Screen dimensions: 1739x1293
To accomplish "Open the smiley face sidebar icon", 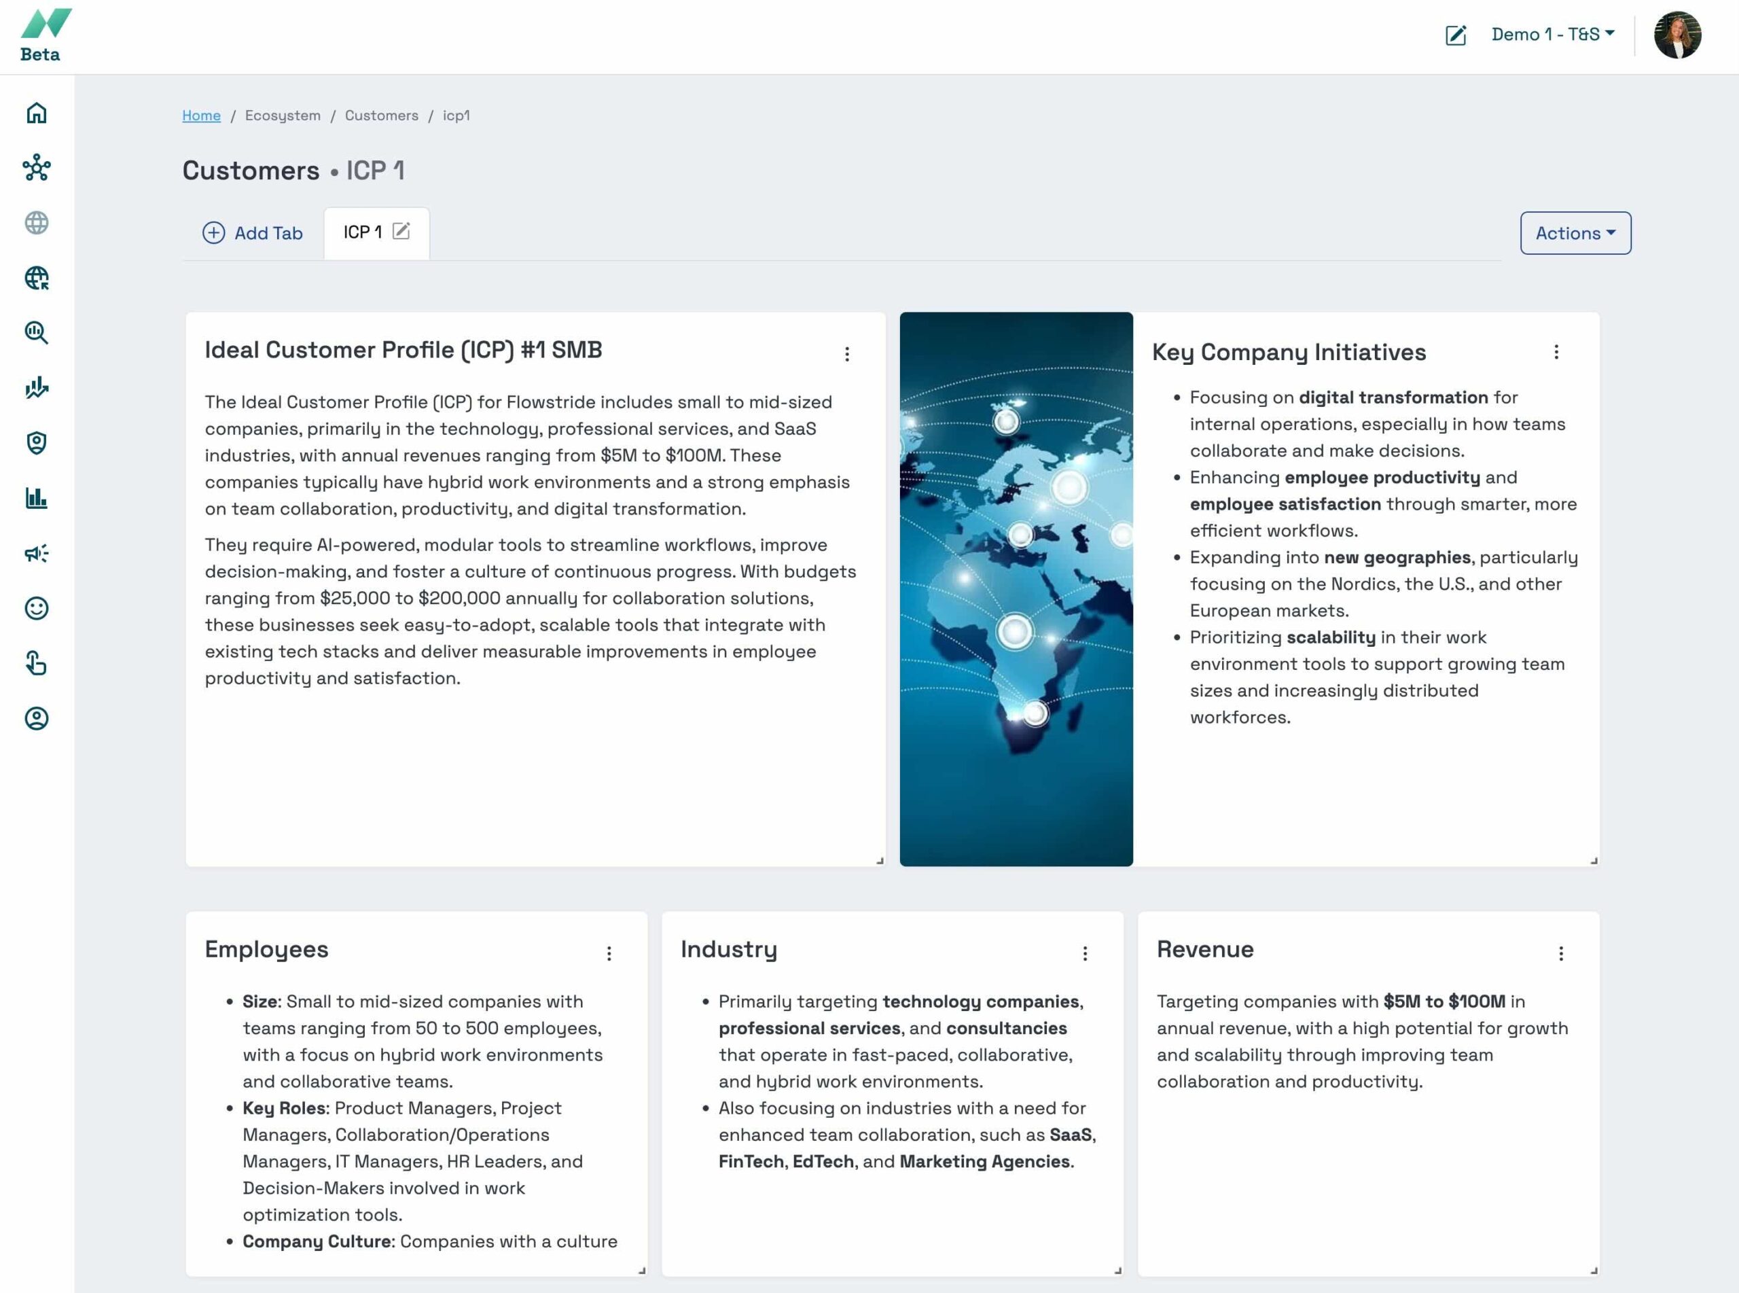I will pyautogui.click(x=37, y=608).
